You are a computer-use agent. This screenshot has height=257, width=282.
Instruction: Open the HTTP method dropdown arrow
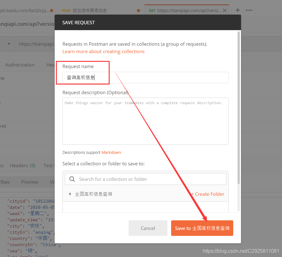9,44
